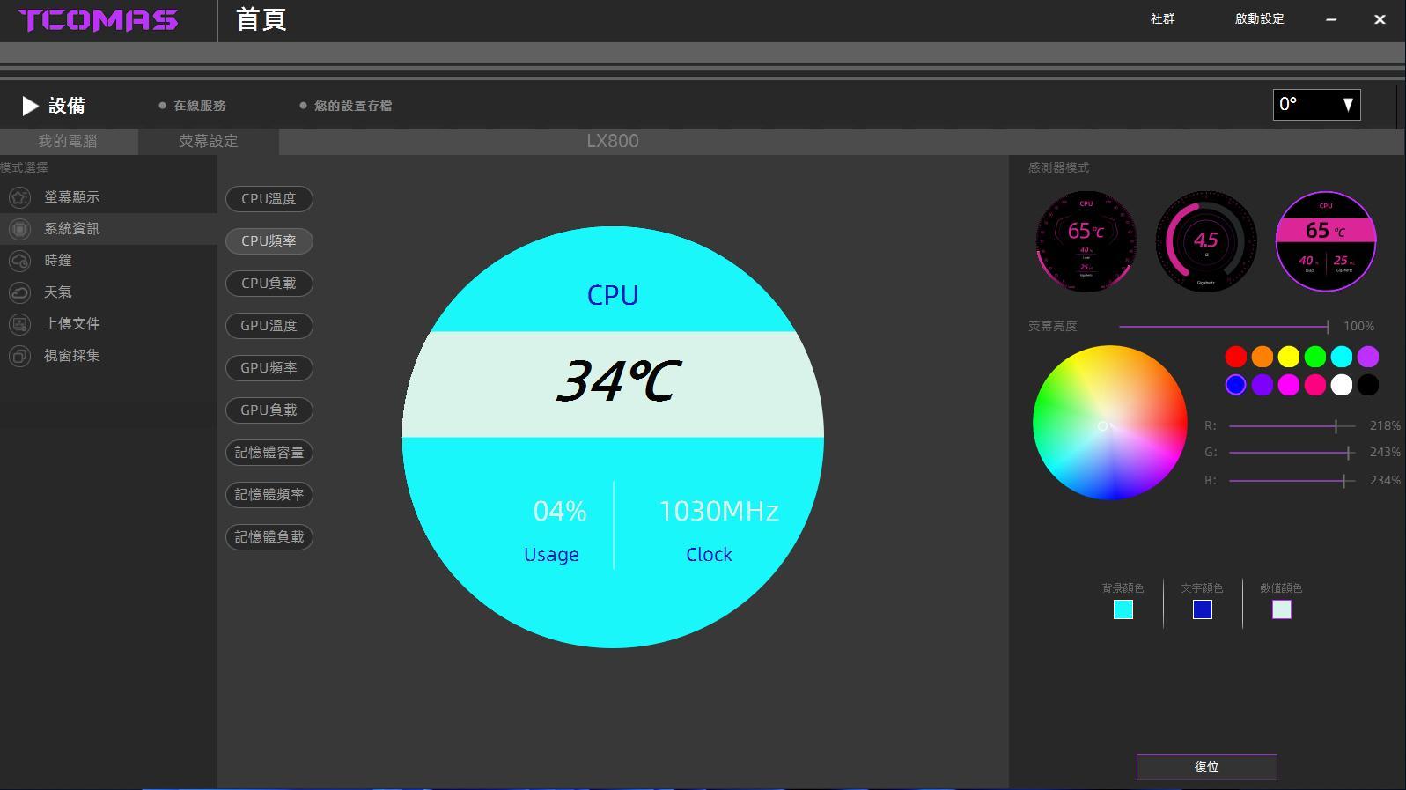Screen dimensions: 1406x790
Task: Toggle the 記憶體頻率 sensor button
Action: (x=269, y=495)
